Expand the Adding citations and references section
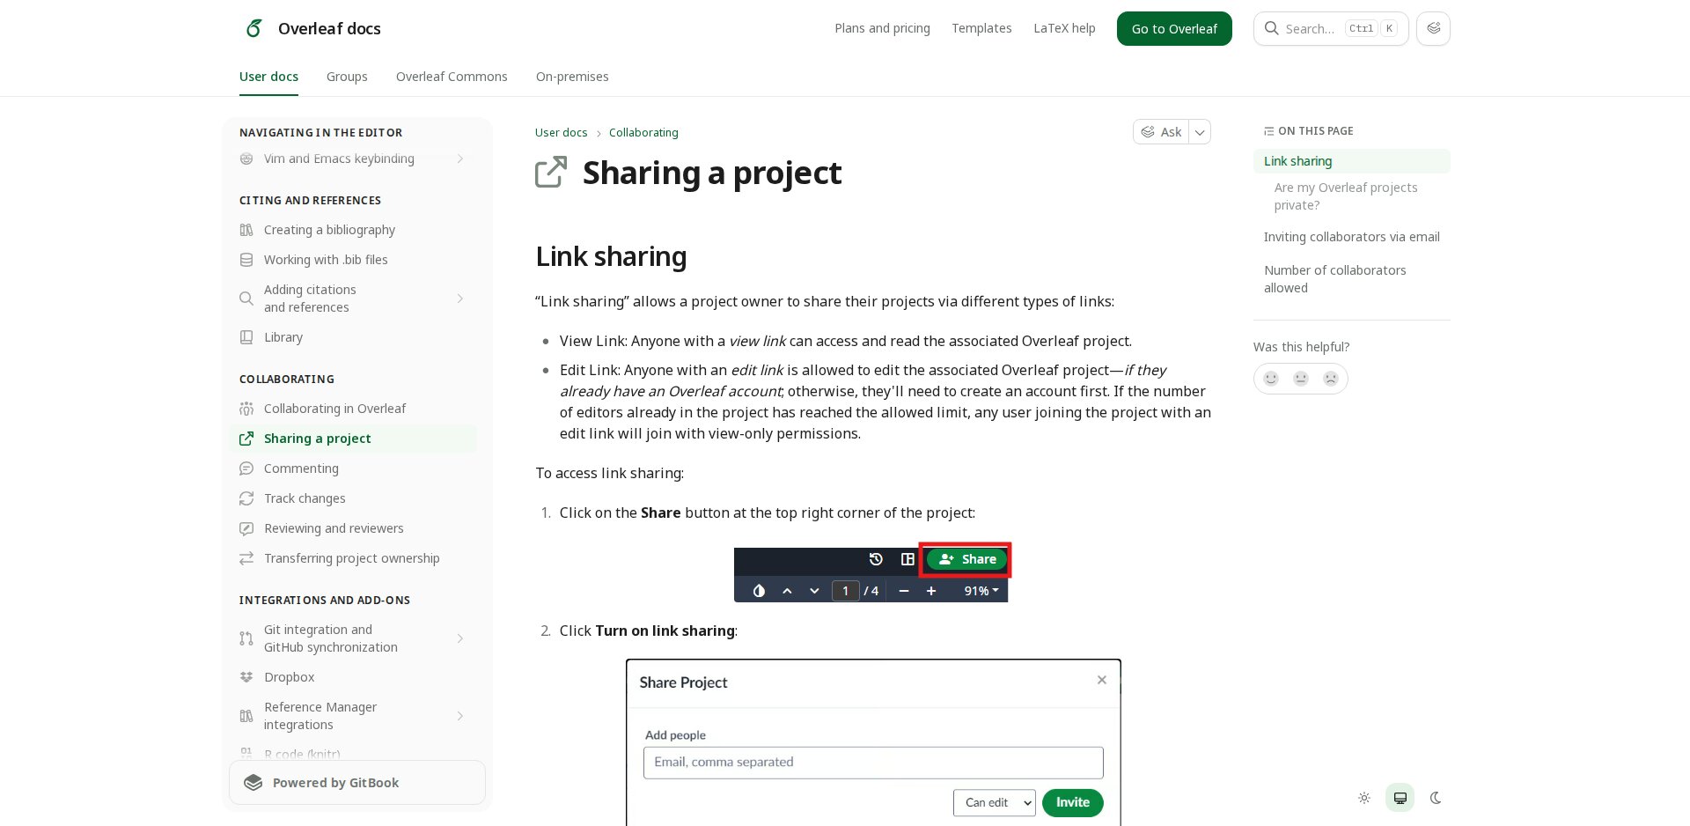 pyautogui.click(x=460, y=299)
